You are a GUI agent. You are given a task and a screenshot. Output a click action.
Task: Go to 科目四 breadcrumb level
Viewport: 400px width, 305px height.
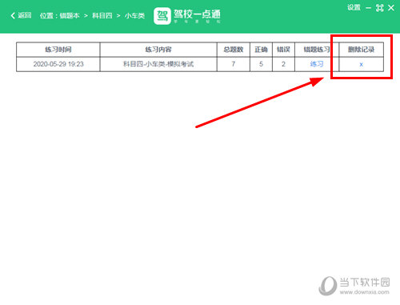pos(102,16)
